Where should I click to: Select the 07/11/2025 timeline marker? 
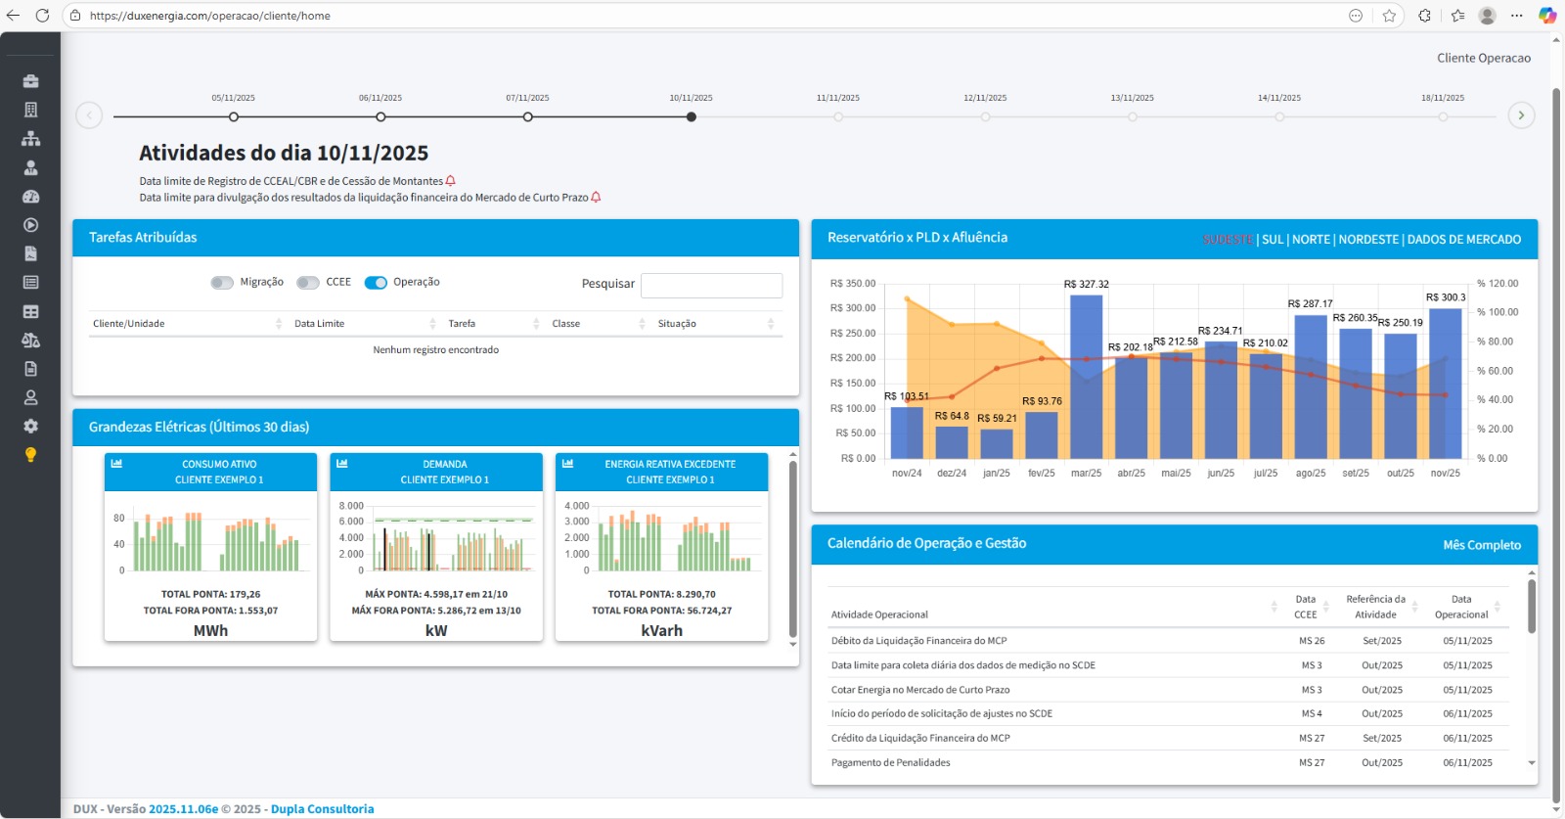tap(527, 116)
